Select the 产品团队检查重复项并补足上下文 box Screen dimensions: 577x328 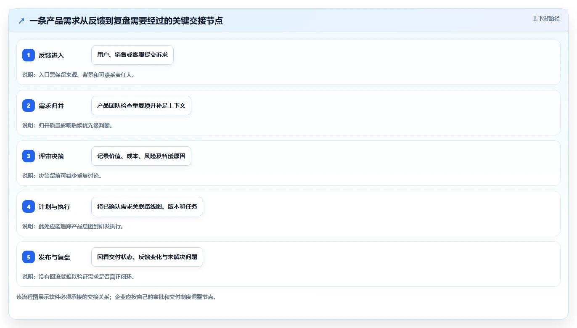coord(141,106)
